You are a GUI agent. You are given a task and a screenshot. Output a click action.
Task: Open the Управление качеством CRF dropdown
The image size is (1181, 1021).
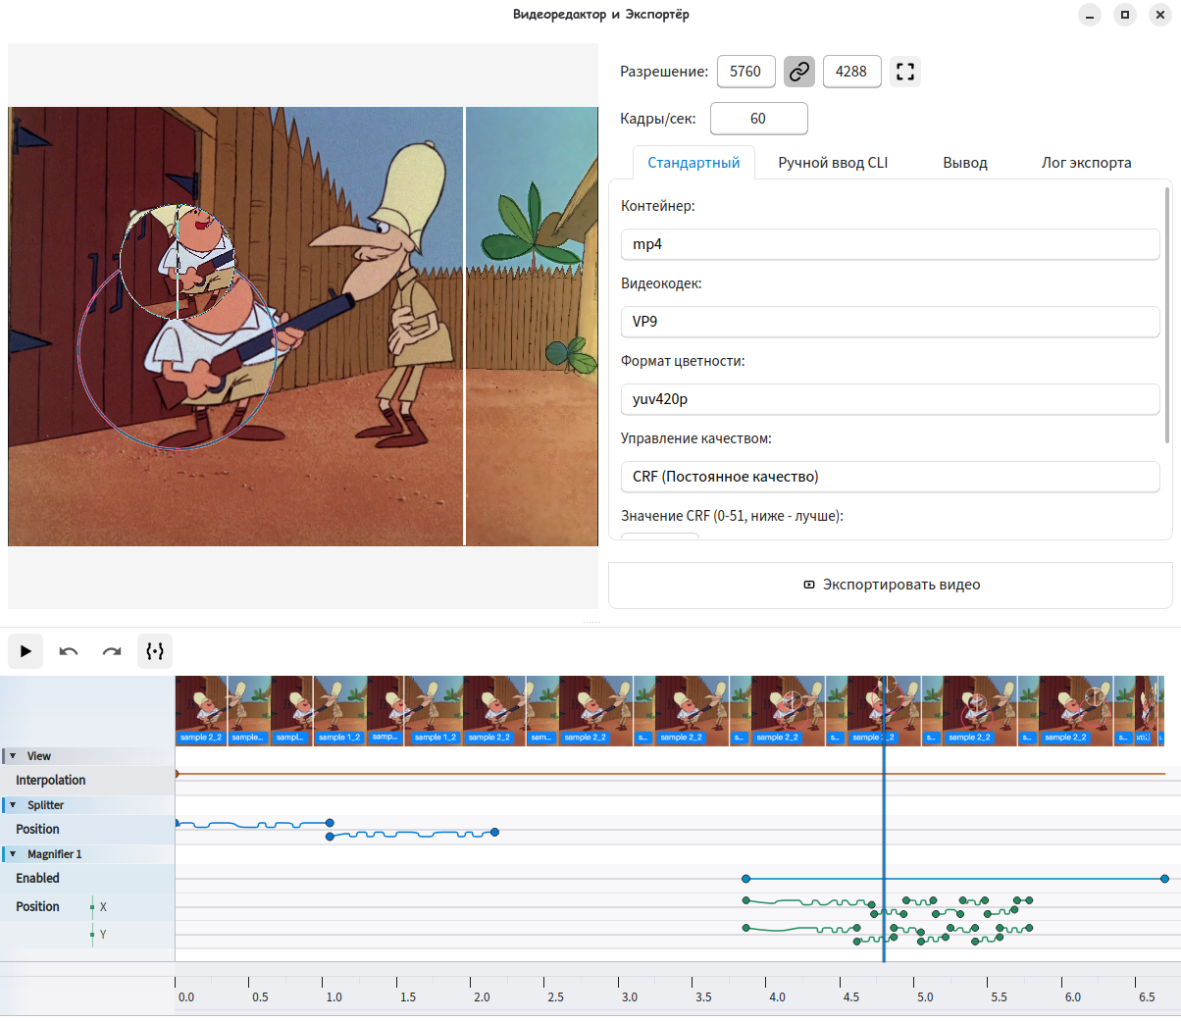tap(891, 477)
